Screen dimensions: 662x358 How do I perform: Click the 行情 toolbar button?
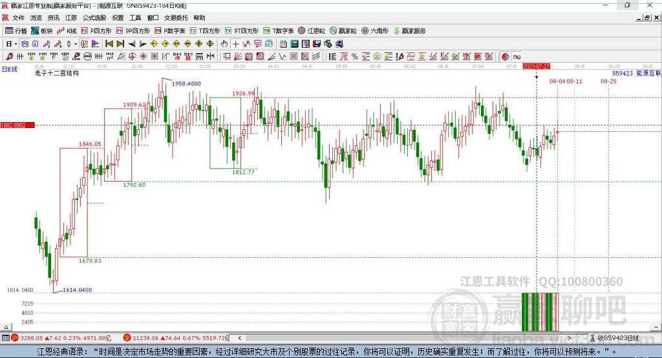(16, 31)
